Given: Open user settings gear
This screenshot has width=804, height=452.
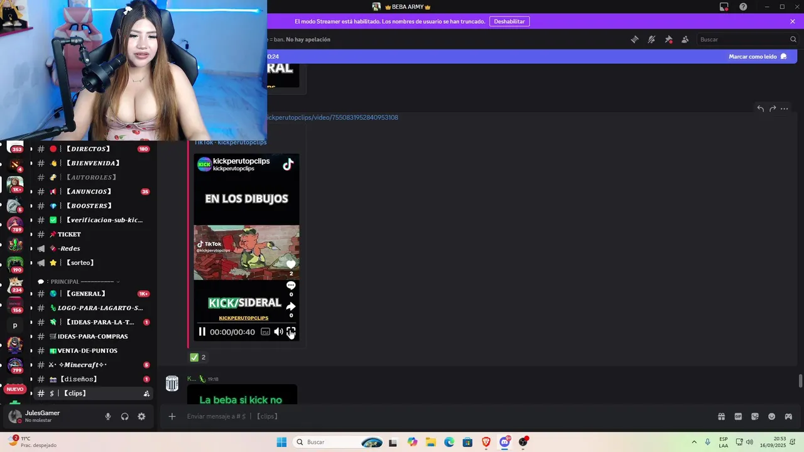Looking at the screenshot, I should 141,416.
